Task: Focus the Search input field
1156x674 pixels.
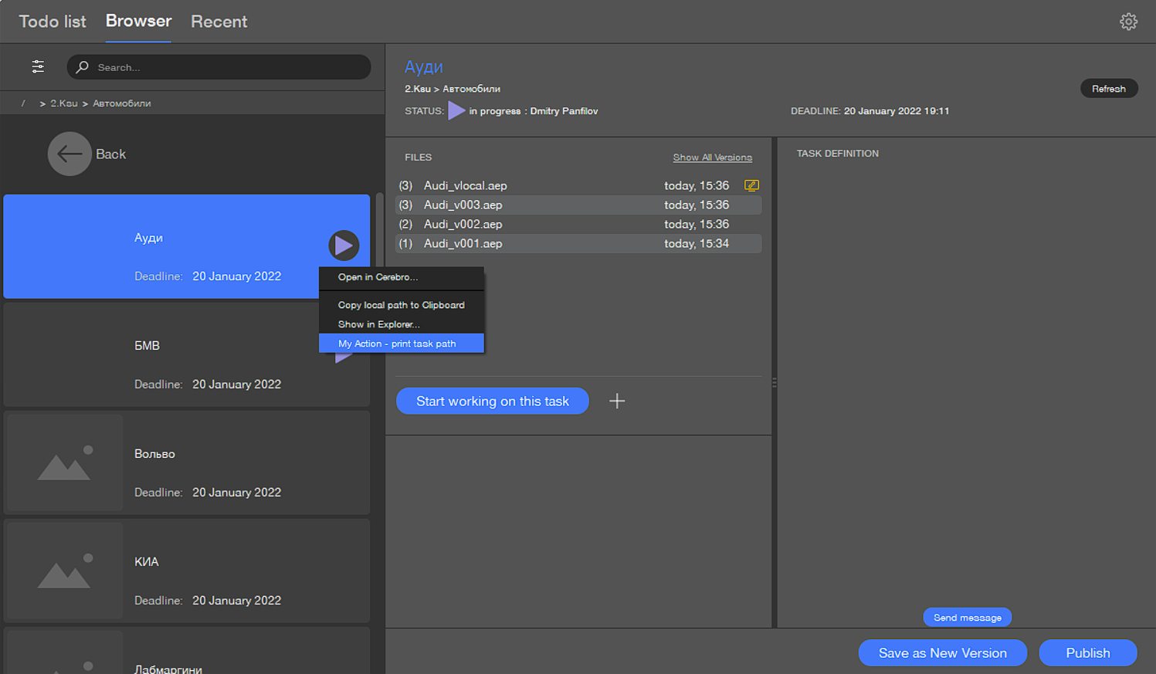Action: [x=219, y=67]
